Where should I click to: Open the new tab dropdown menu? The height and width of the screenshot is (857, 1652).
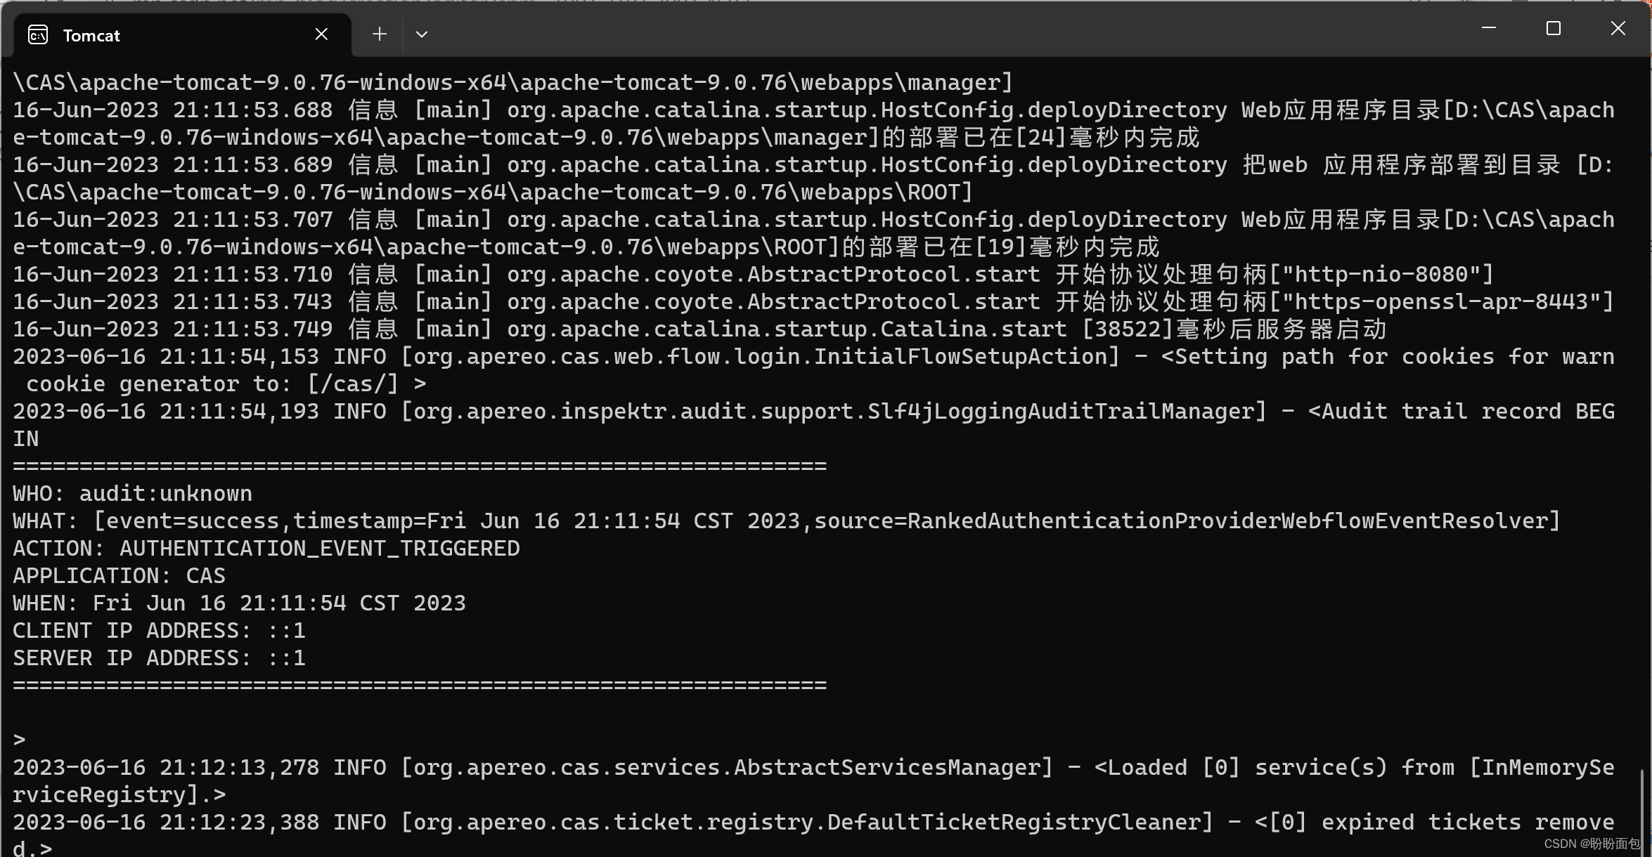[422, 34]
